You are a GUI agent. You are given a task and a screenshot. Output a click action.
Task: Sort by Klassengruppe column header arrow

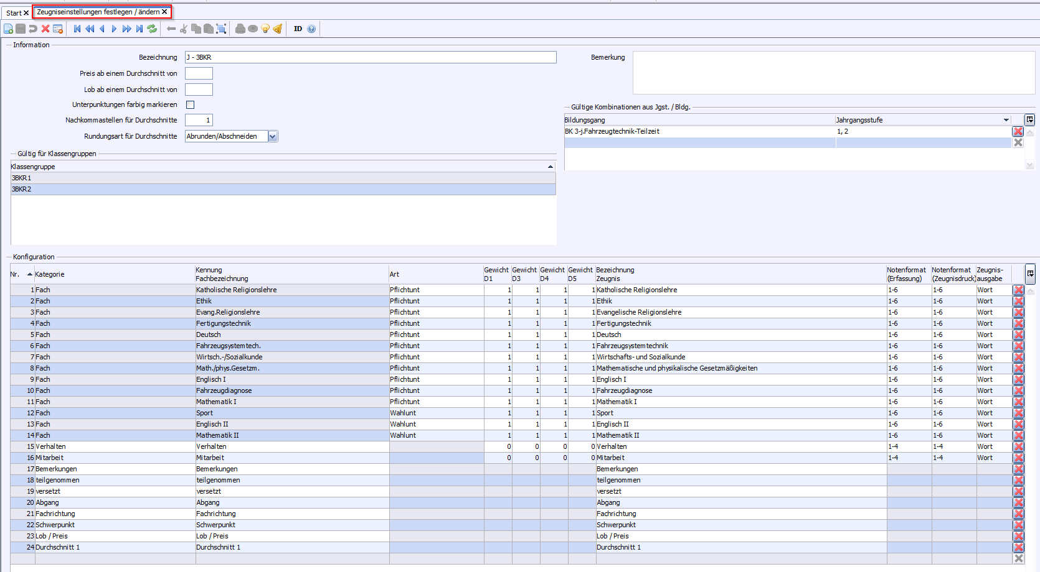tap(550, 167)
